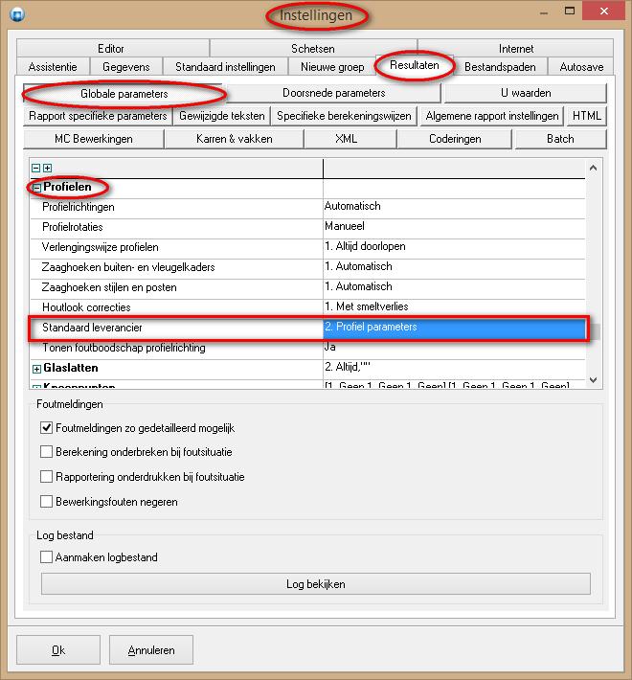Image resolution: width=632 pixels, height=680 pixels.
Task: Open the Doorsnede parameters sub-tab
Action: [x=334, y=93]
